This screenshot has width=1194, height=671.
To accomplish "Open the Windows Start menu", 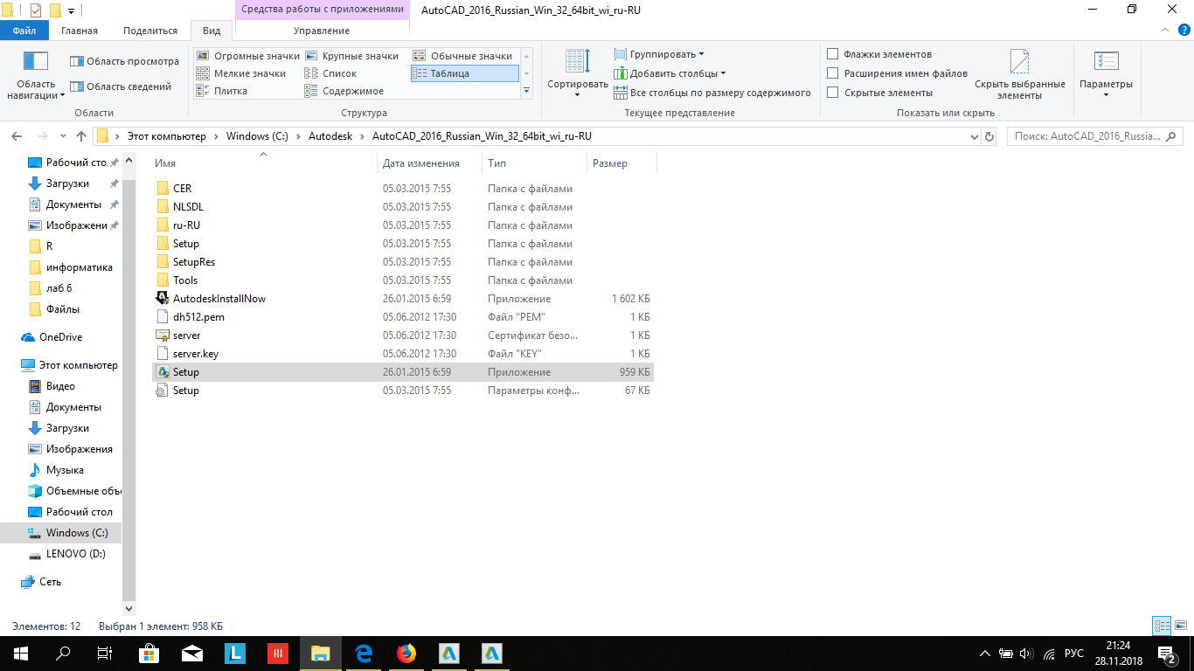I will pyautogui.click(x=21, y=654).
